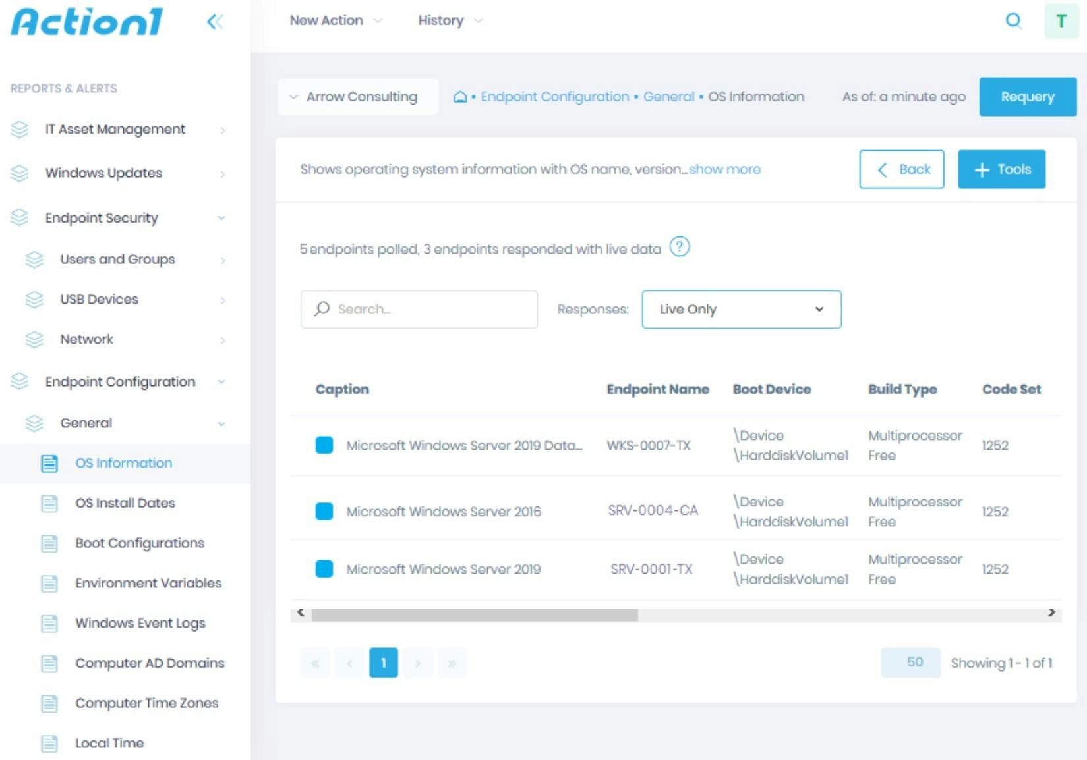This screenshot has width=1087, height=760.
Task: Open the Arrow Consulting organization selector
Action: (358, 97)
